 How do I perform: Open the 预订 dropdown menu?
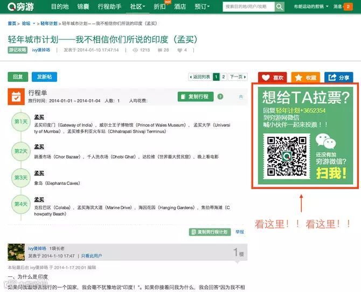(x=202, y=6)
